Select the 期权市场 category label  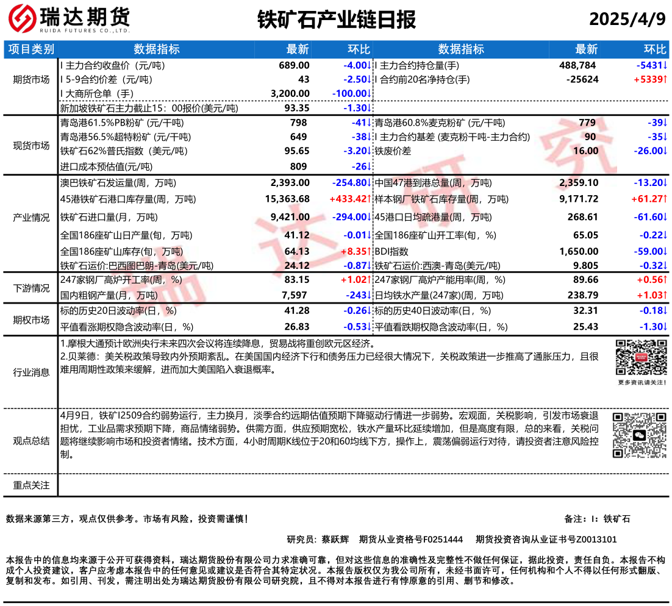[31, 319]
